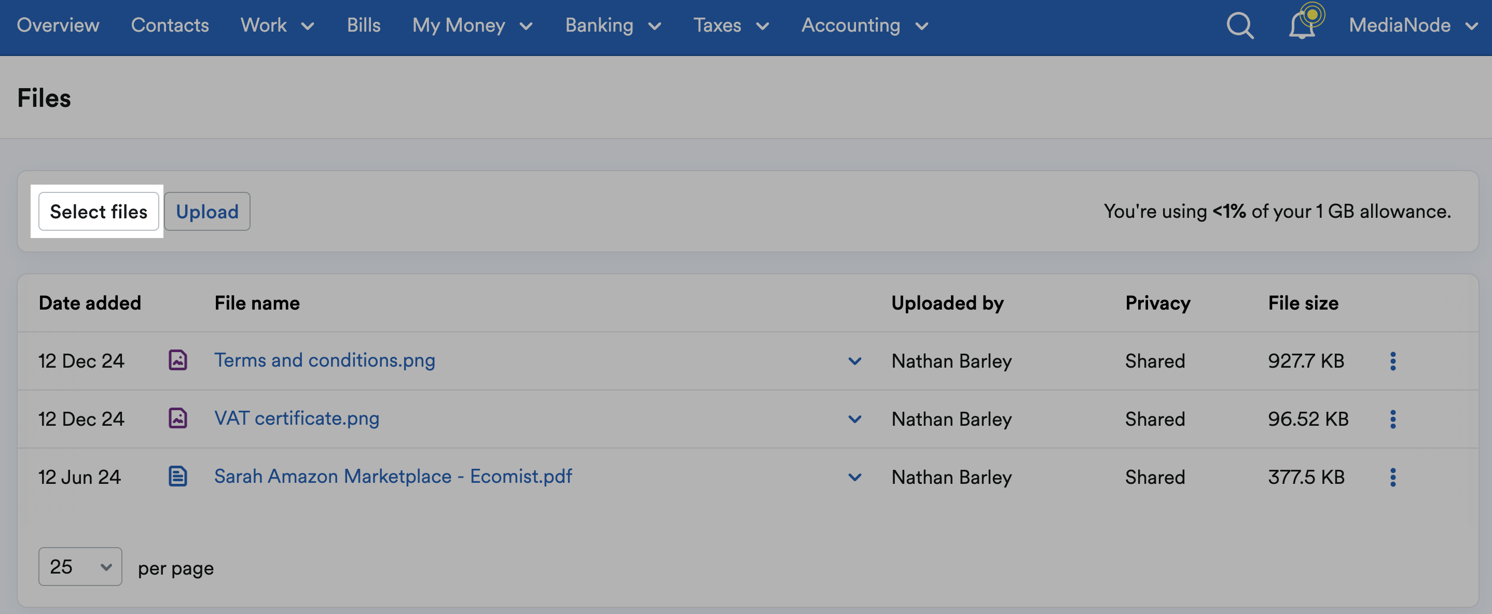Click the Uploaded by column header
This screenshot has width=1492, height=614.
point(948,303)
